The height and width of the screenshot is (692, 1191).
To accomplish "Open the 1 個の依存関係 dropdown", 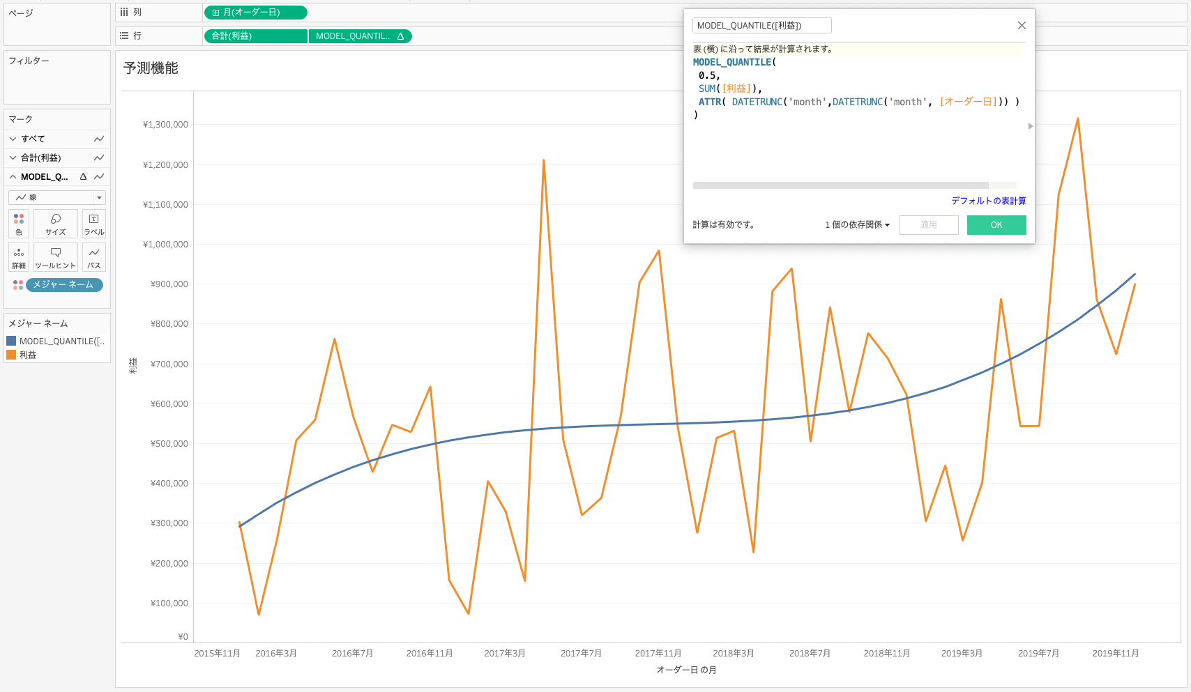I will tap(857, 225).
